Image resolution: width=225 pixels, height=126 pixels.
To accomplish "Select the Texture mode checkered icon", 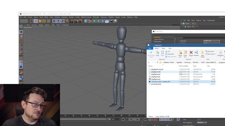I will coord(21,36).
